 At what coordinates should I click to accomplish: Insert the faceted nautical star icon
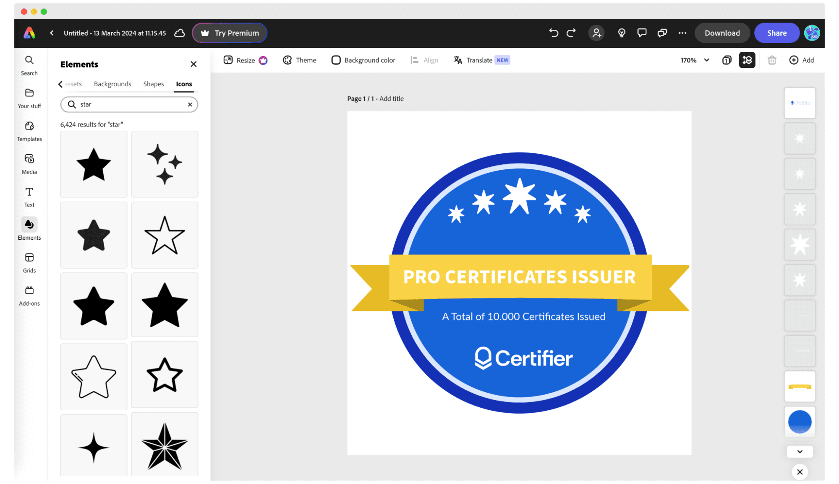click(x=165, y=444)
